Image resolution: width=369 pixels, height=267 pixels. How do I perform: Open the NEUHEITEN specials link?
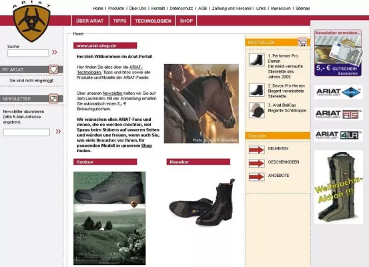278,149
